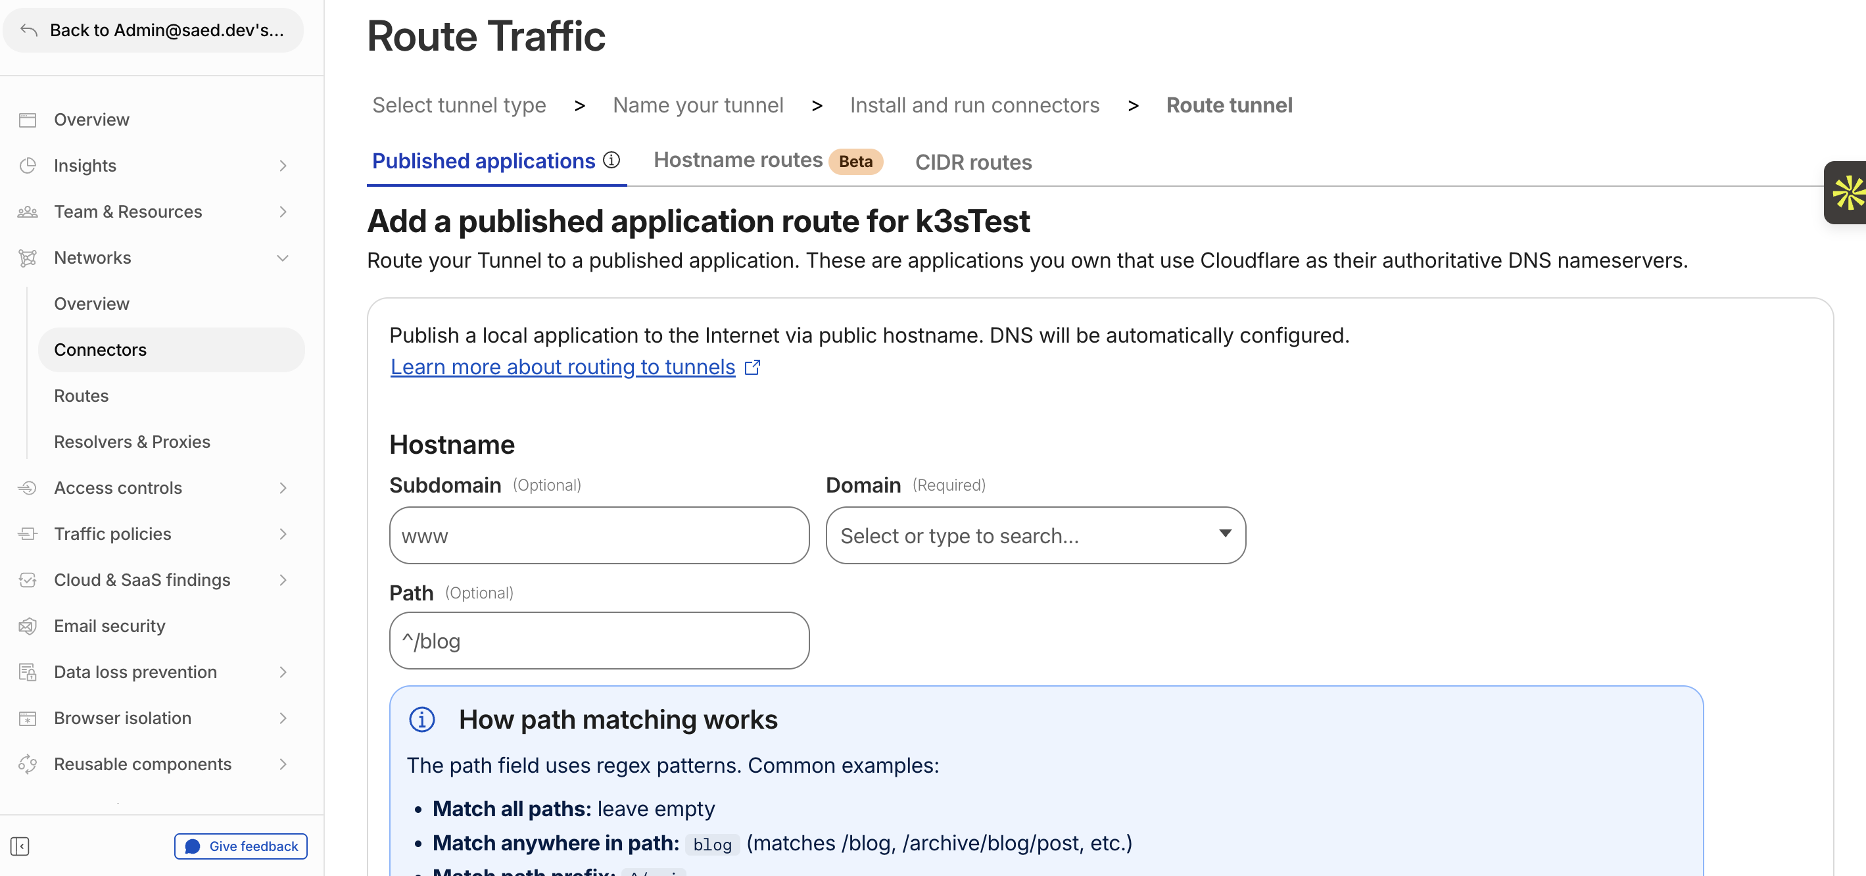Click the Email security envelope icon

(28, 626)
